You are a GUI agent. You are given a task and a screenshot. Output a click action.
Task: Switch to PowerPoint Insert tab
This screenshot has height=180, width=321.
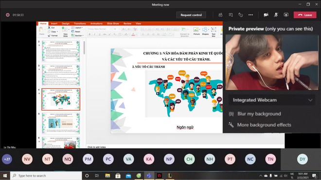[54, 23]
